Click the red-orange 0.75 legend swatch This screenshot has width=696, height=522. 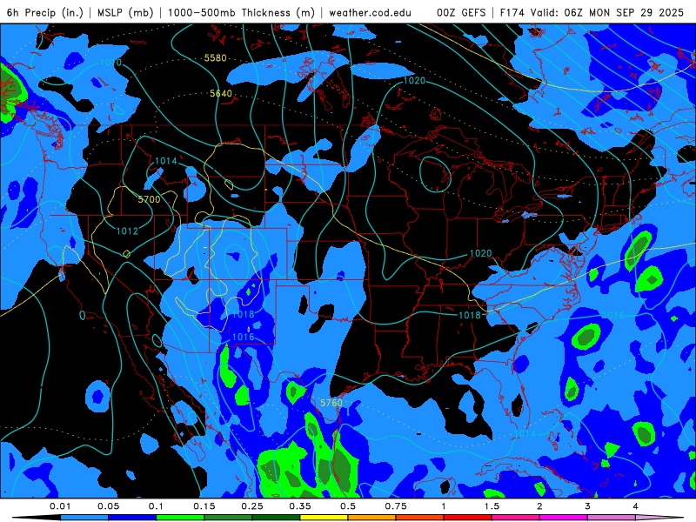pos(420,518)
